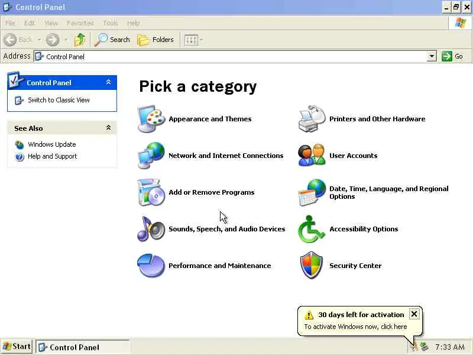Image resolution: width=473 pixels, height=355 pixels.
Task: Click the Accessibility Options link text
Action: (364, 229)
